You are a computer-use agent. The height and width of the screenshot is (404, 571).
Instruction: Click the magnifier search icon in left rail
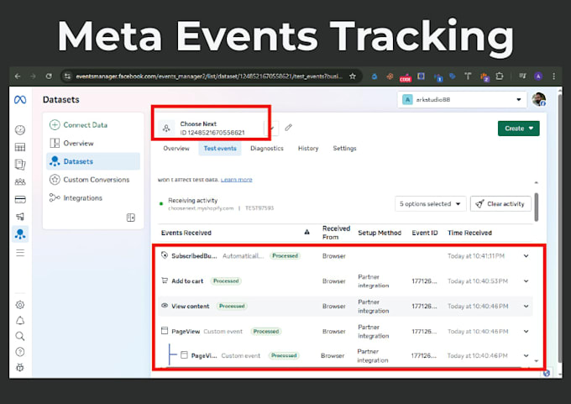tap(20, 336)
